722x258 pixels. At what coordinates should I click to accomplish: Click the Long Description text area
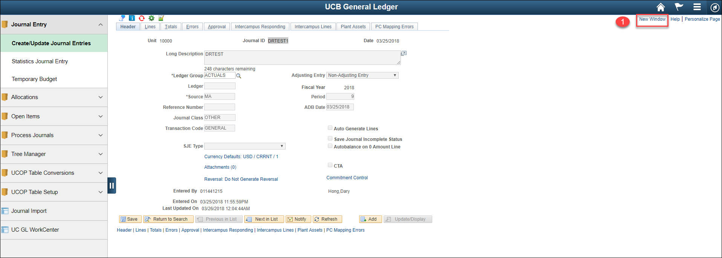tap(302, 58)
